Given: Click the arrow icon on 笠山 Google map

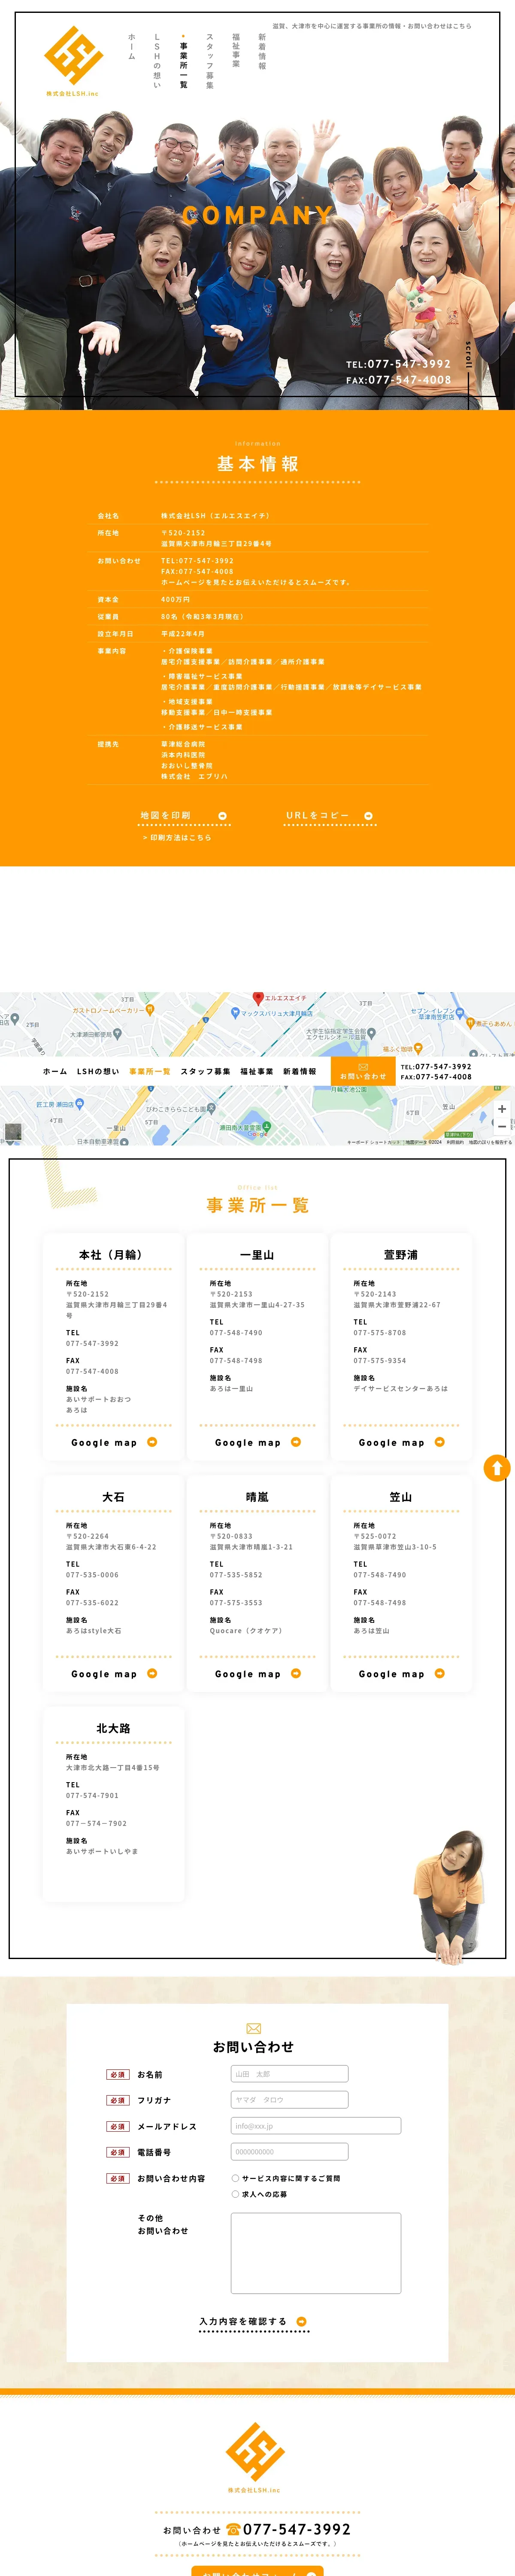Looking at the screenshot, I should point(440,1673).
